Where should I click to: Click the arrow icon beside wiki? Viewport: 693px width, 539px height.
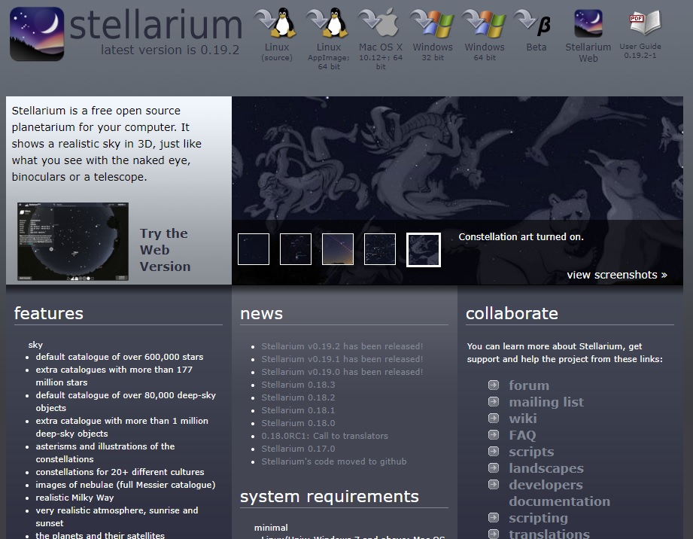coord(494,419)
